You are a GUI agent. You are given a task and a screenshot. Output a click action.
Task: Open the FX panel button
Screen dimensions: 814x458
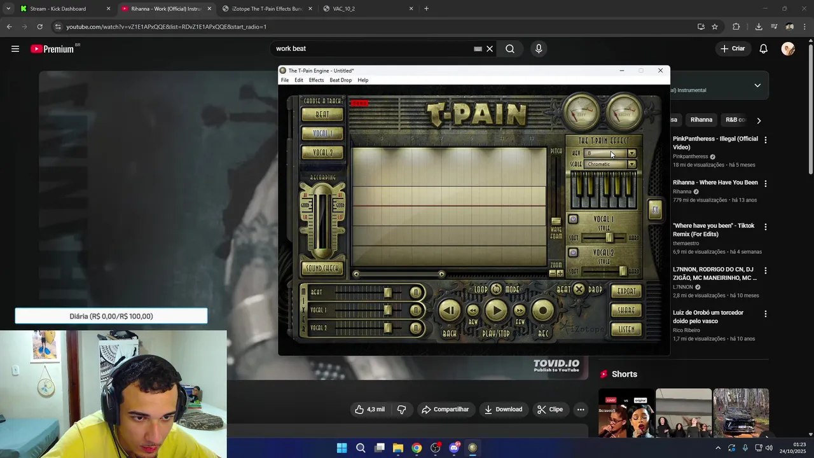[x=654, y=210]
